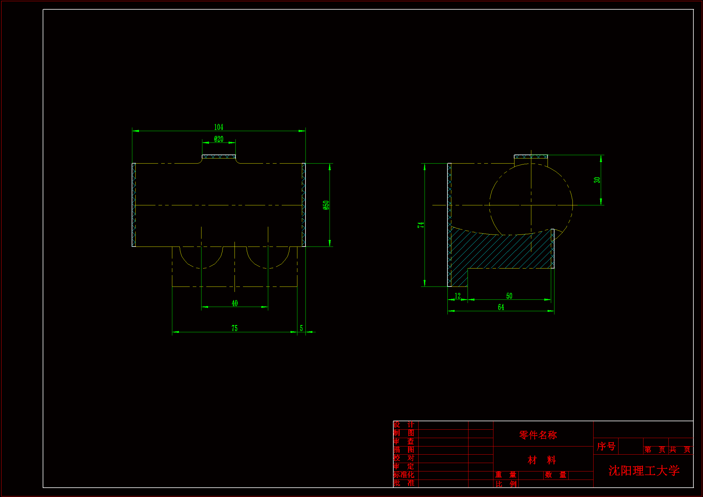Click the 30 vertical dimension text

pyautogui.click(x=597, y=180)
